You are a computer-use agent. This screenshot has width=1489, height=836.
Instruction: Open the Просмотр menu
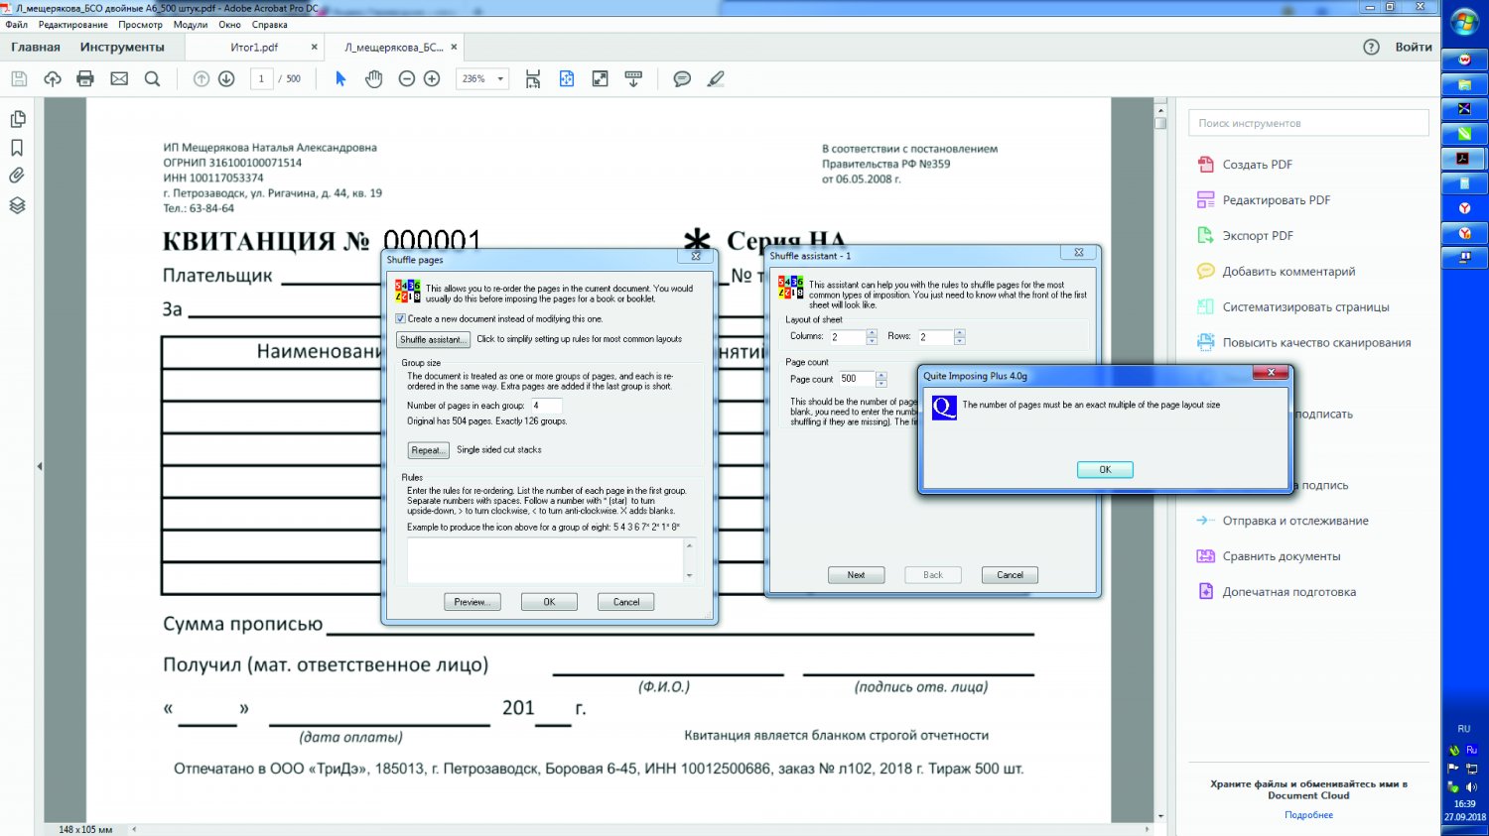point(140,25)
